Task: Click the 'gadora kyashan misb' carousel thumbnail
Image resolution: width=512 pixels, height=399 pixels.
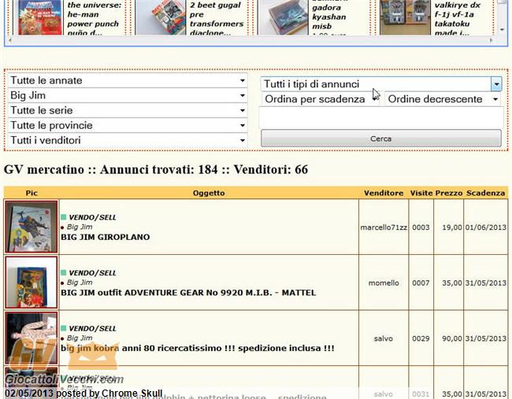Action: pos(283,17)
